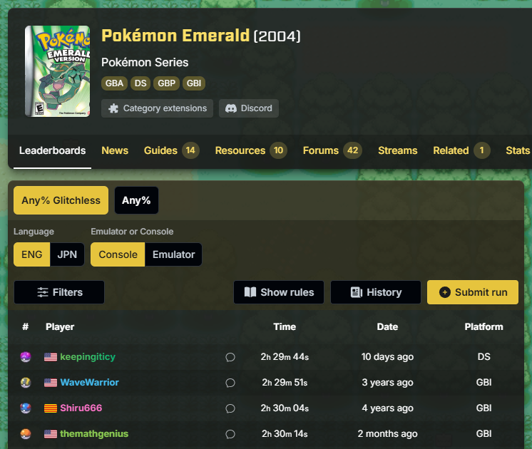Select Any% category
The image size is (532, 449).
pyautogui.click(x=136, y=200)
